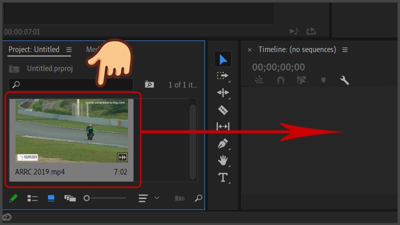
Task: Go up one folder level icon
Action: point(14,68)
